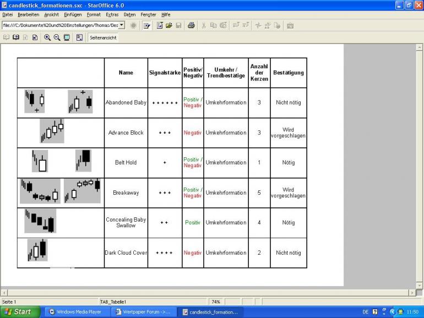Click the Belt Hold name cell
424x318 pixels.
tap(126, 162)
